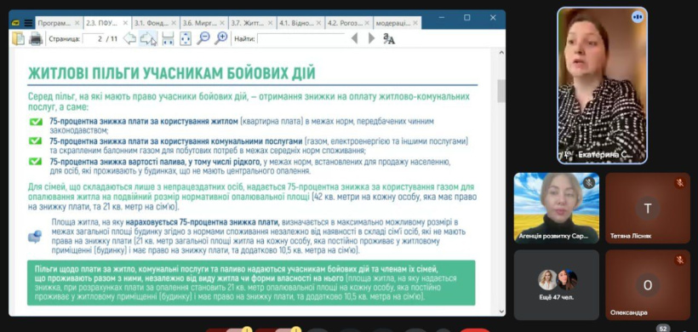Viewport: 698px width, 332px height.
Task: Click the zoom in magnifier
Action: [220, 38]
